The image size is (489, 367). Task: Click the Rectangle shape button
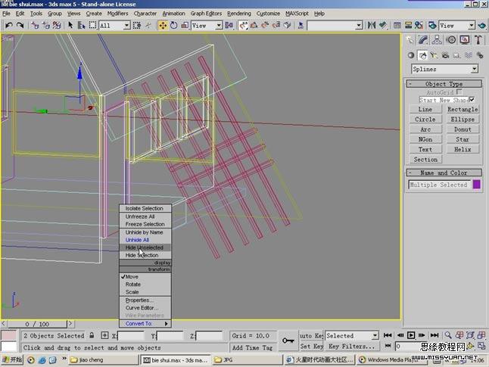click(463, 109)
